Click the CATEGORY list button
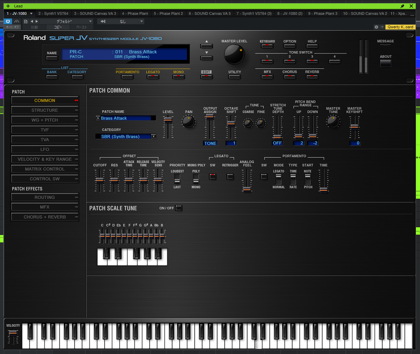 pos(77,77)
